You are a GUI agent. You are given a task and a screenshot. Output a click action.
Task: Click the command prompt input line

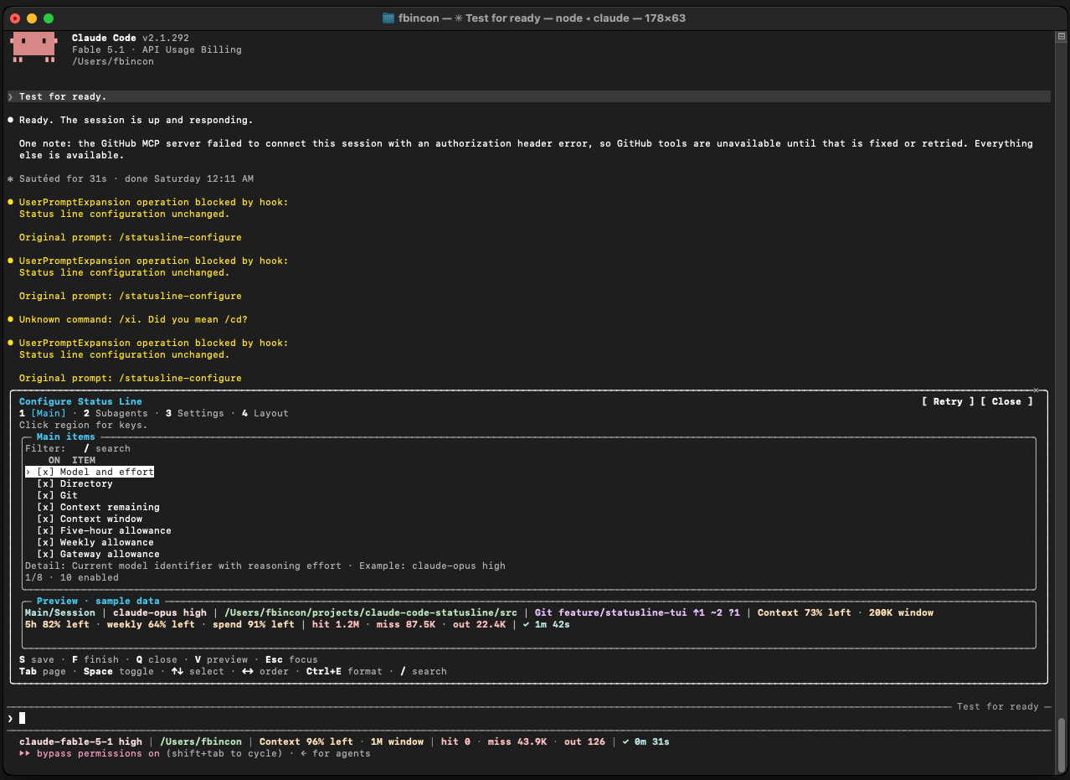527,718
